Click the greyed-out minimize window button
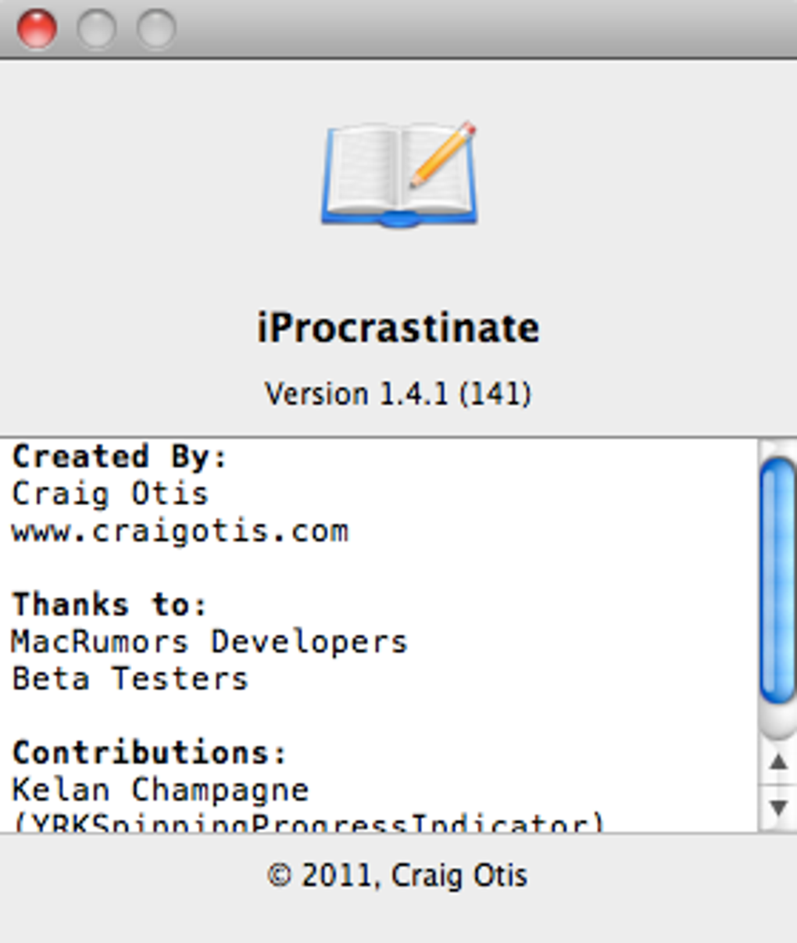The width and height of the screenshot is (797, 943). (96, 29)
